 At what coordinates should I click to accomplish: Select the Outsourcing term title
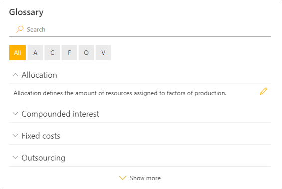(x=43, y=158)
